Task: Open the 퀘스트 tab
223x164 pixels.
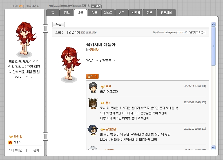Action: coord(108,13)
